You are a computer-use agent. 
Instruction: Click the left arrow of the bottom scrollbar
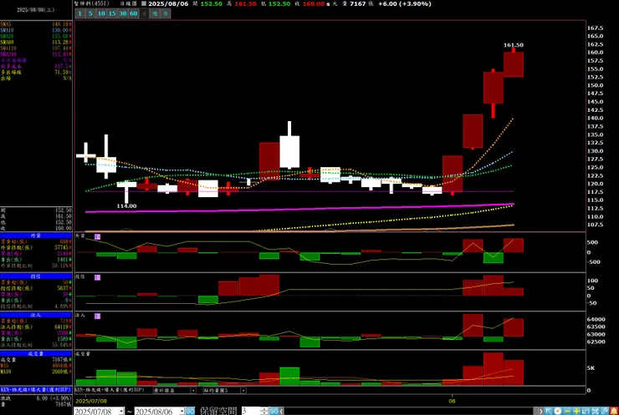point(281,411)
